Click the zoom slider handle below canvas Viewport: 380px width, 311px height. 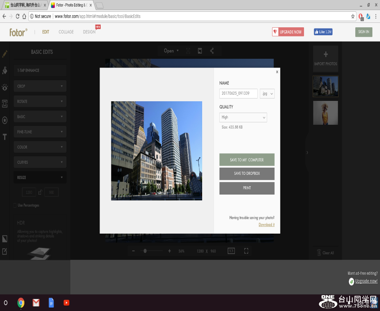(x=145, y=251)
